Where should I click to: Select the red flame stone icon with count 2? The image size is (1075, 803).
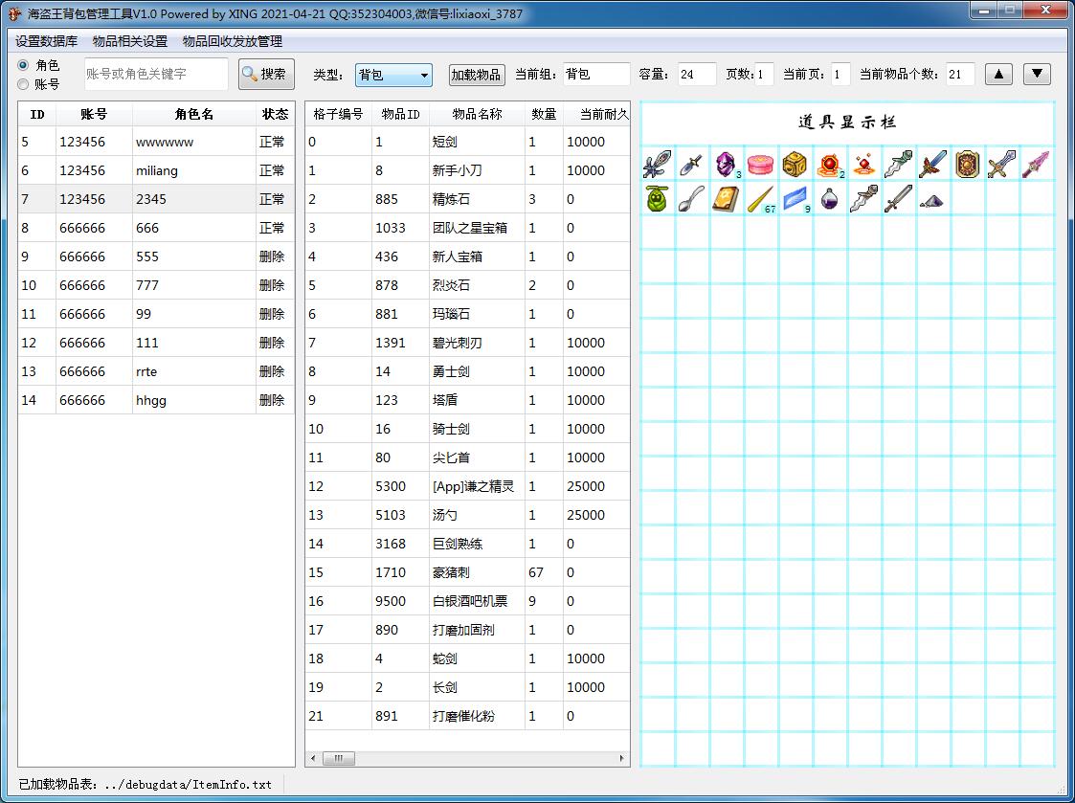tap(830, 165)
